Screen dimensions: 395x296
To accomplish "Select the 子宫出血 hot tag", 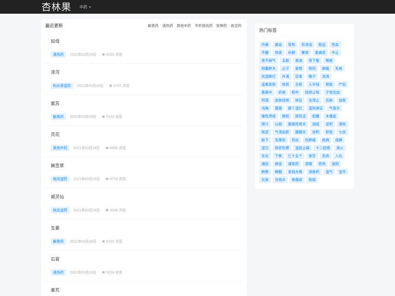I will click(332, 93).
